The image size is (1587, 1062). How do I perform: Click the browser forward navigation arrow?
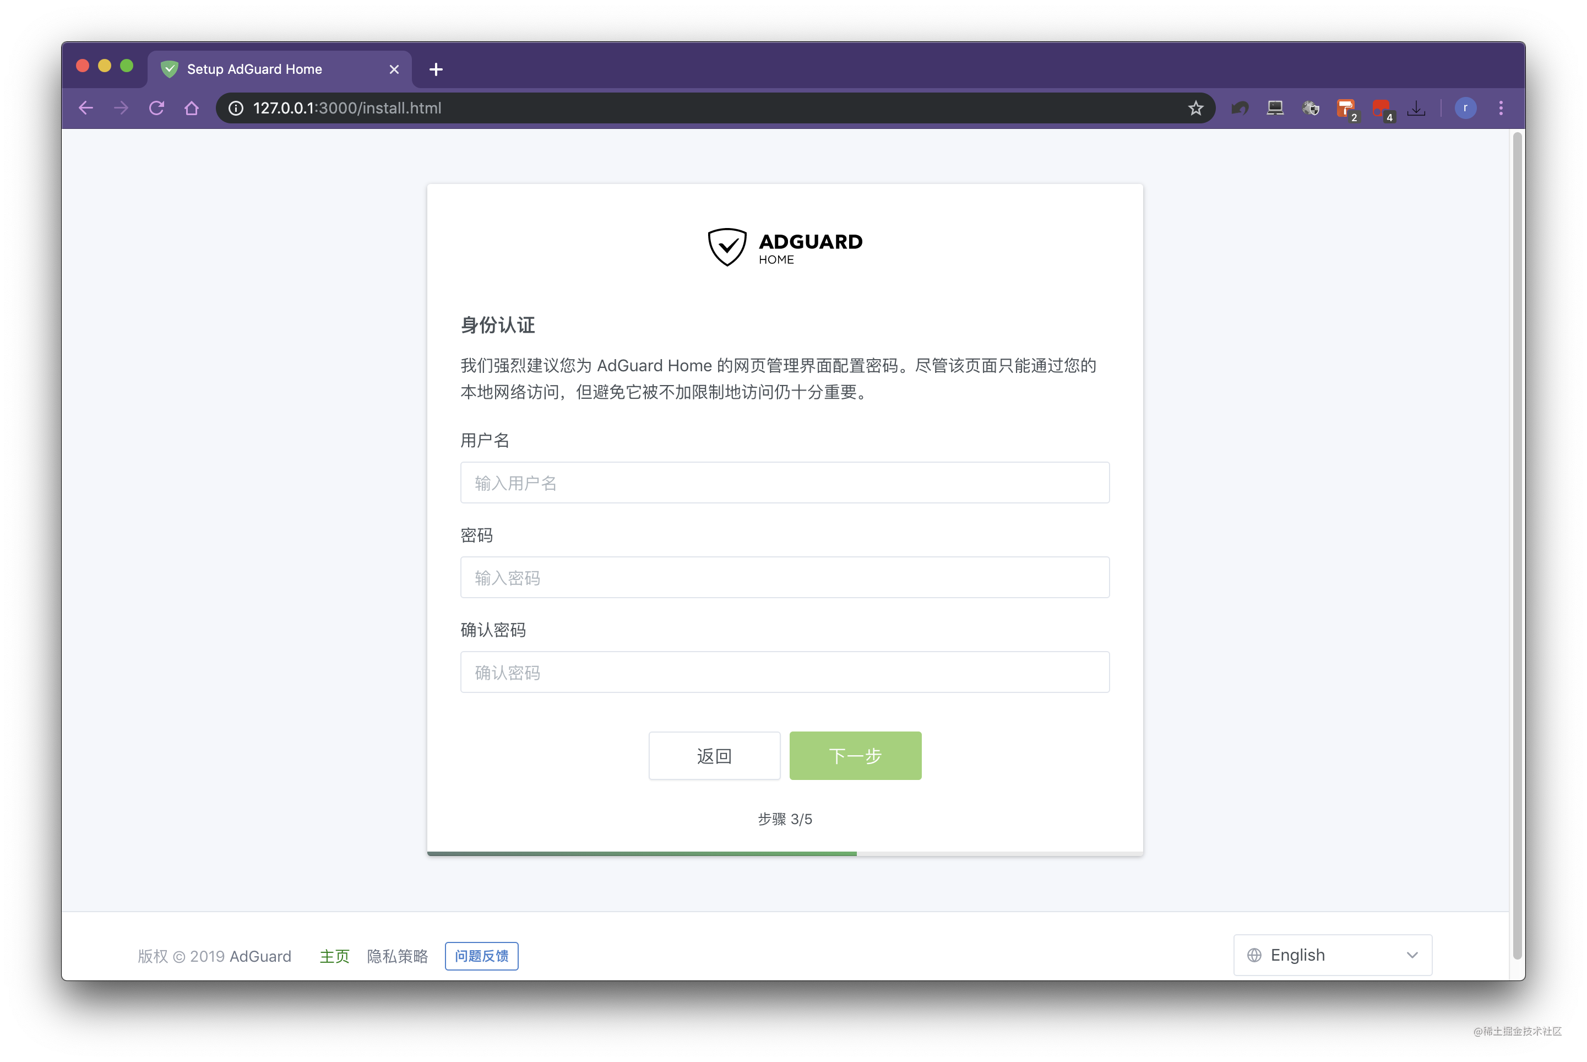121,108
